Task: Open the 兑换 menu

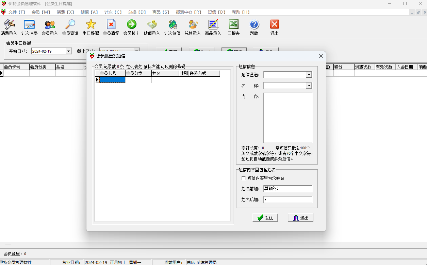Action: (137, 12)
